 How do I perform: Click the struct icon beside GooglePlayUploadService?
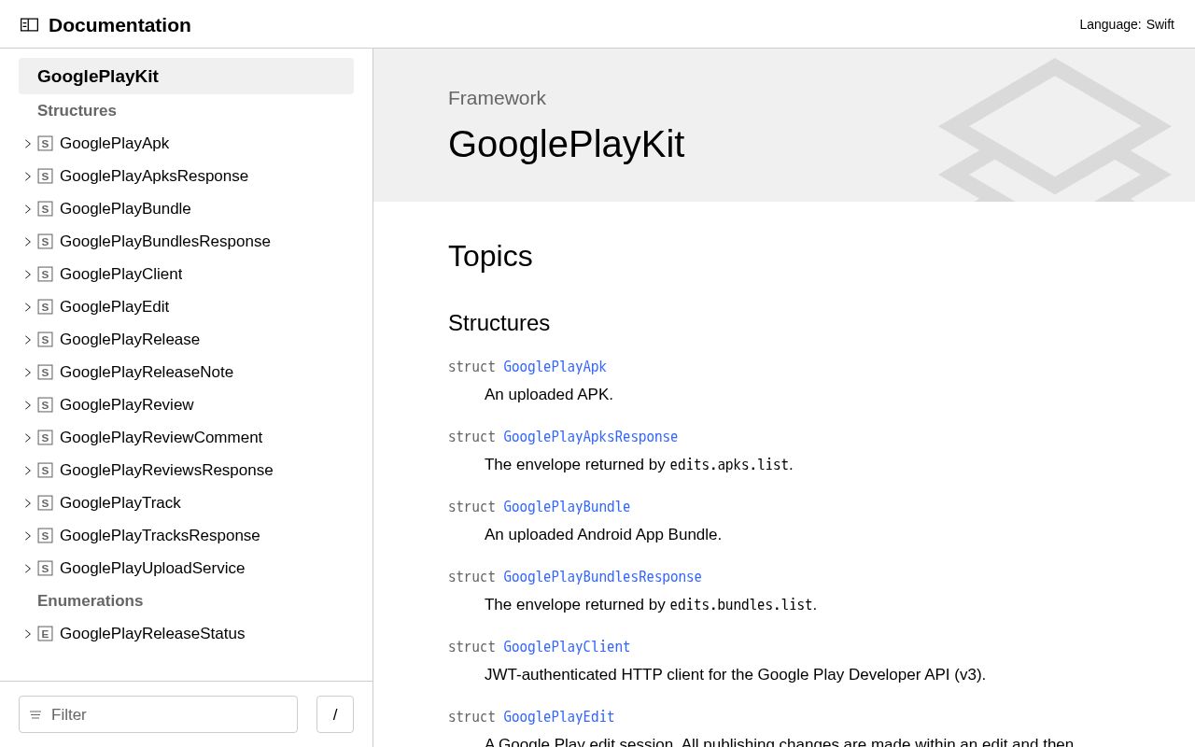click(x=45, y=569)
